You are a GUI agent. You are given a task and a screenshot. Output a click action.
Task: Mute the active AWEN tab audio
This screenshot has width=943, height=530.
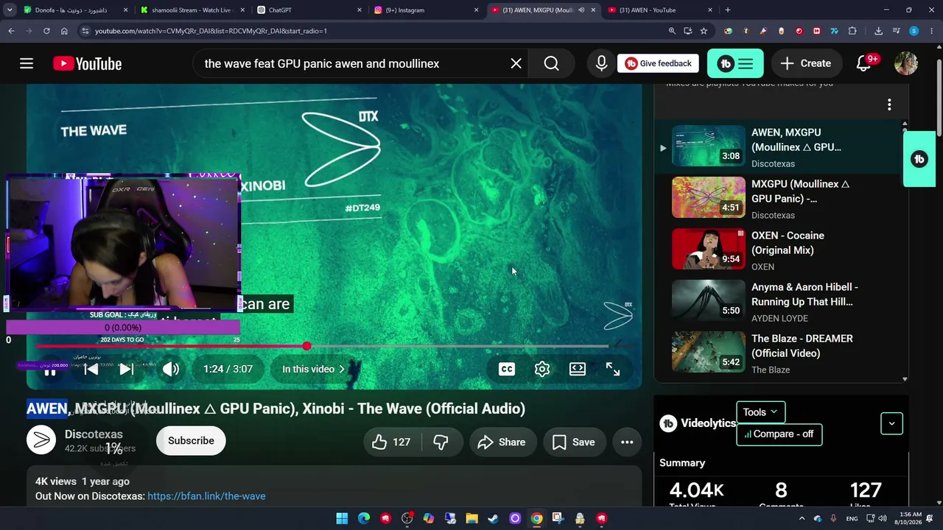coord(581,10)
